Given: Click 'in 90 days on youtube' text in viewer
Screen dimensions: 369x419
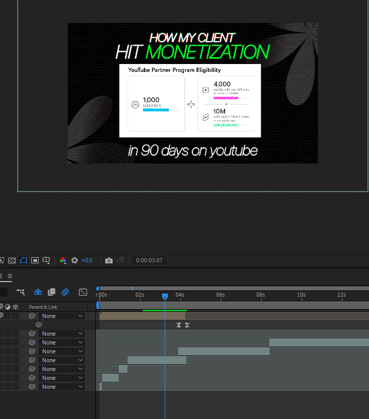Looking at the screenshot, I should [x=193, y=151].
